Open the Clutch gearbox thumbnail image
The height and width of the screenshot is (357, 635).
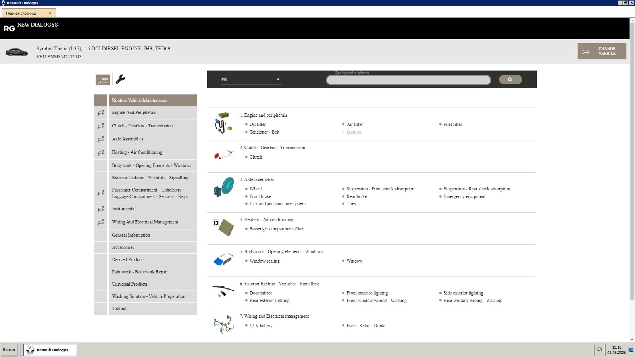(223, 154)
